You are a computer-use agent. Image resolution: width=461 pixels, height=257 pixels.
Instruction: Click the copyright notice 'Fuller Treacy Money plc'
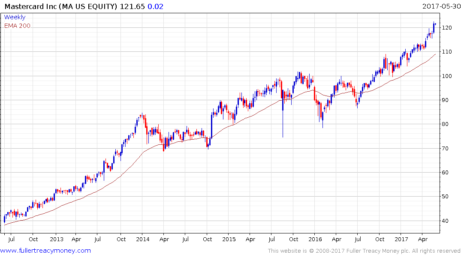[x=378, y=251]
